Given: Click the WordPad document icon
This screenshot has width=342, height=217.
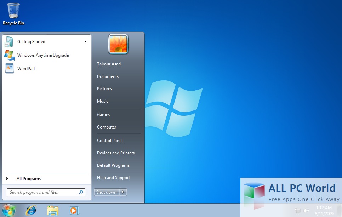Looking at the screenshot, I should pyautogui.click(x=9, y=68).
